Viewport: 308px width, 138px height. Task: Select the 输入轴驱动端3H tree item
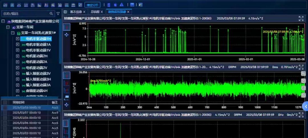(x=38, y=79)
